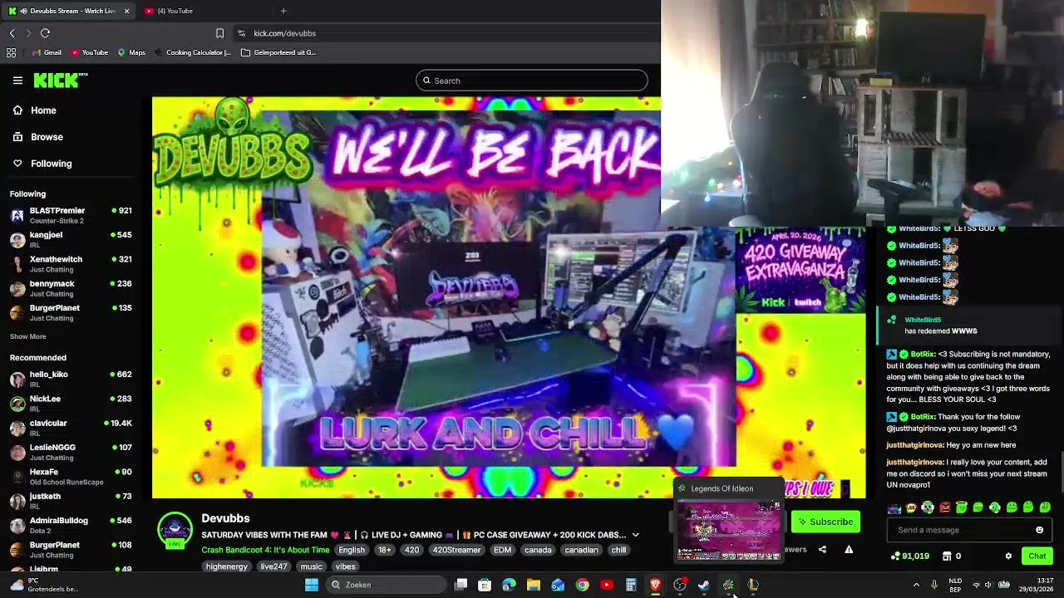The height and width of the screenshot is (598, 1064).
Task: Click in the Send a message field
Action: (x=970, y=530)
